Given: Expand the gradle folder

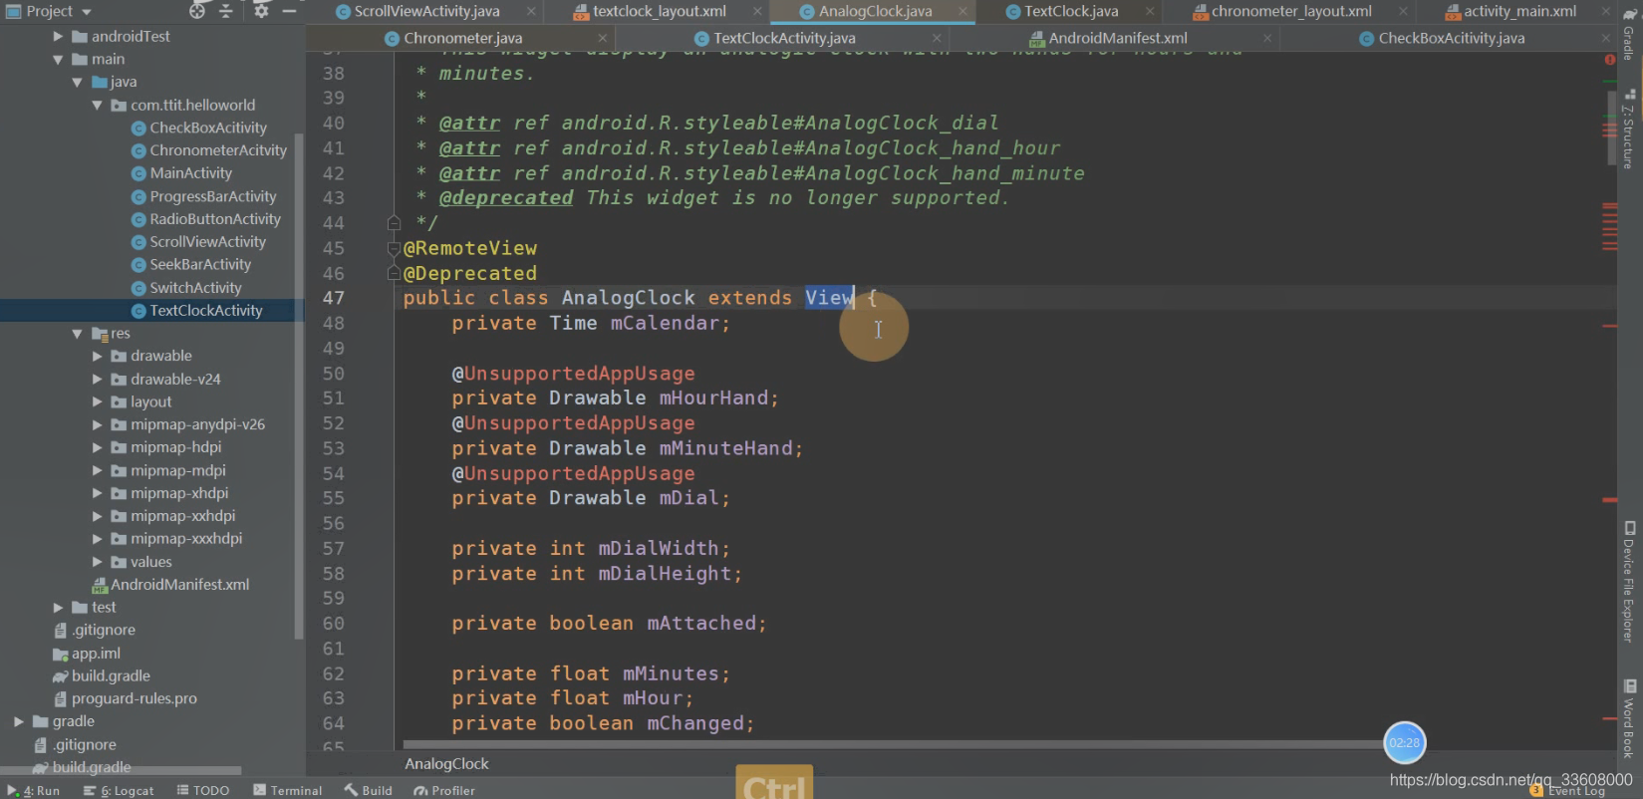Looking at the screenshot, I should click(x=18, y=721).
